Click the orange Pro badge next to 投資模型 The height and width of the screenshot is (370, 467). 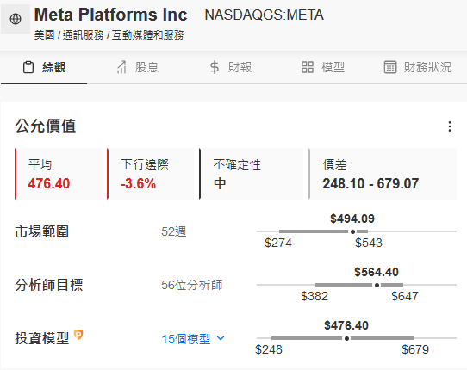(78, 335)
